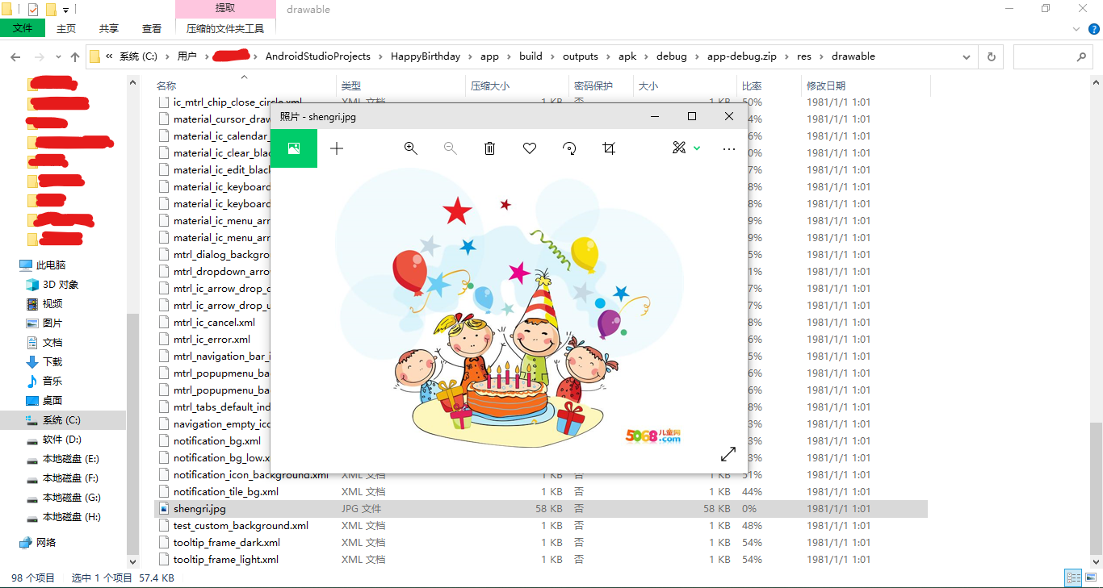
Task: Open 3D 对象 in navigation pane
Action: pyautogui.click(x=61, y=285)
